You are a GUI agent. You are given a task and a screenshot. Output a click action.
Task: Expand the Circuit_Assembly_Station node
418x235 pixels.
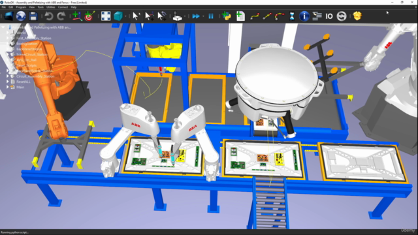[8, 76]
